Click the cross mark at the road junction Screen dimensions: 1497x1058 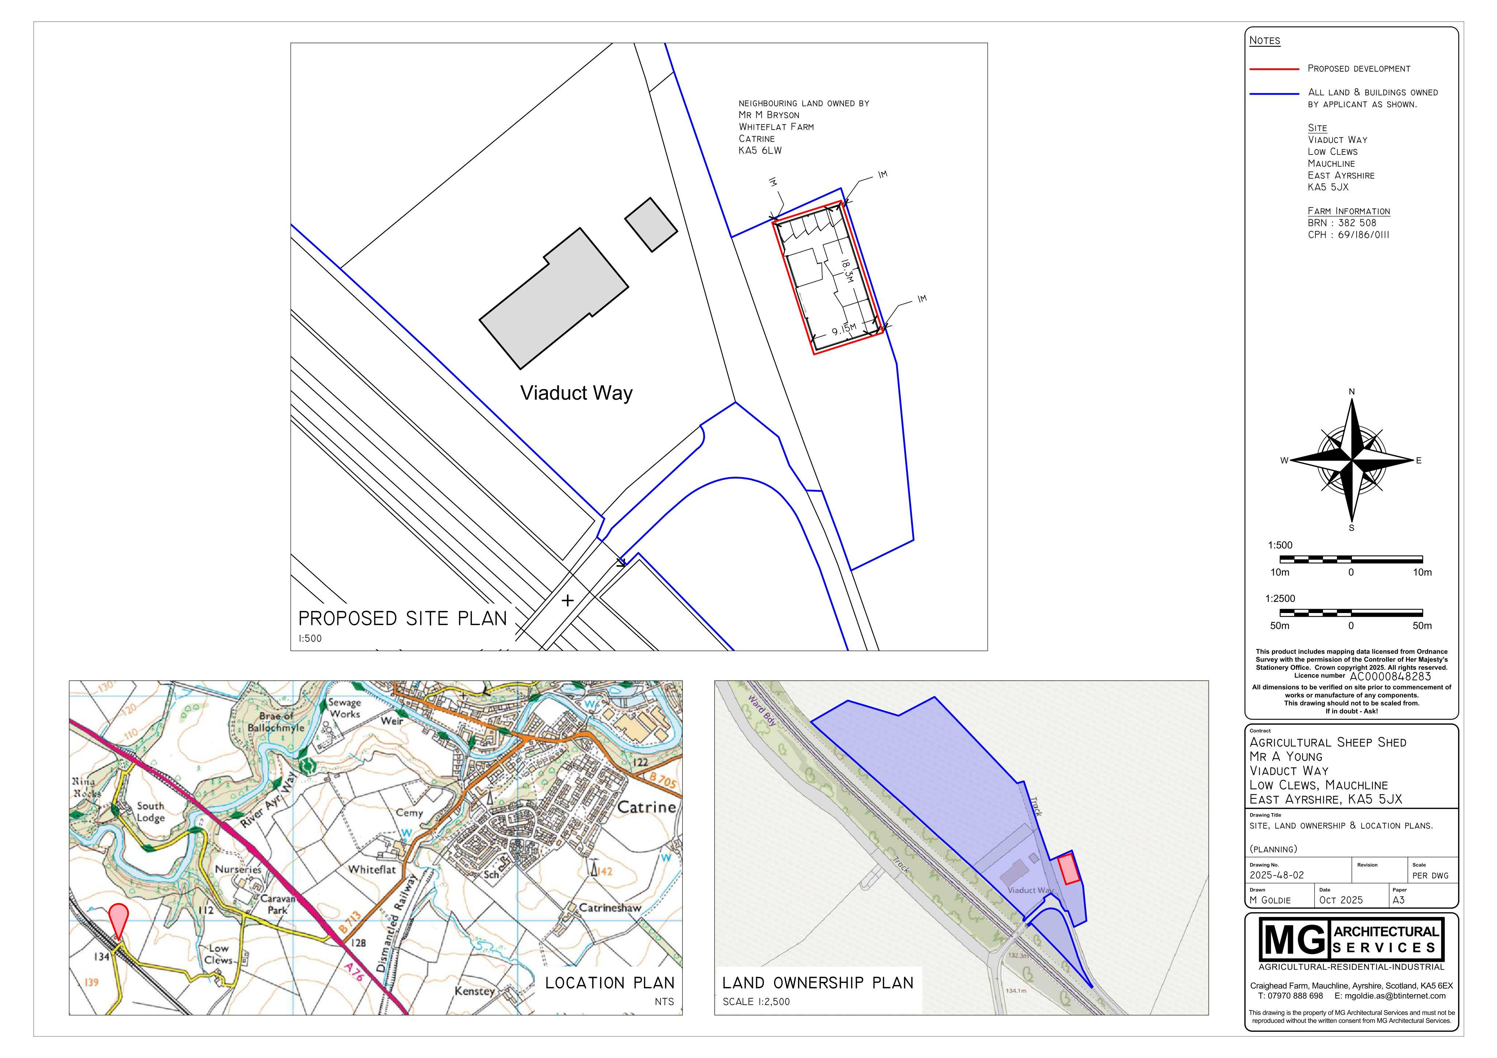coord(567,600)
